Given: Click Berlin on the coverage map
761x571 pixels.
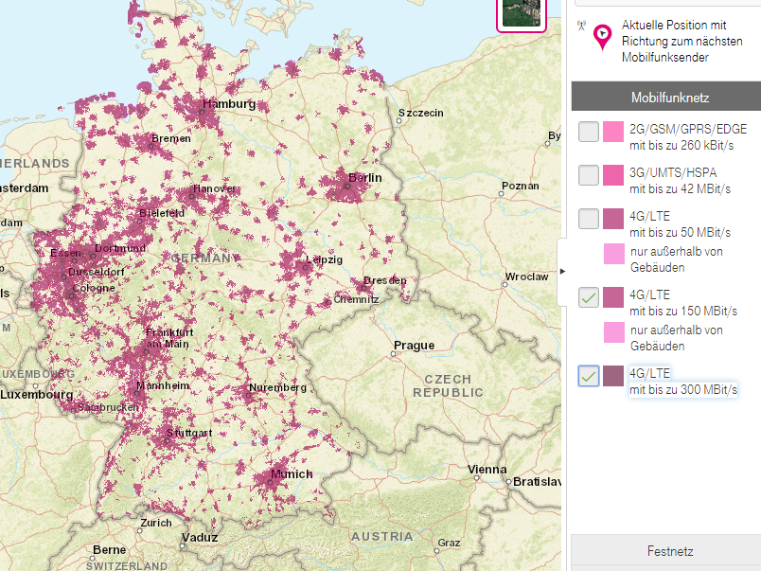Looking at the screenshot, I should 365,178.
